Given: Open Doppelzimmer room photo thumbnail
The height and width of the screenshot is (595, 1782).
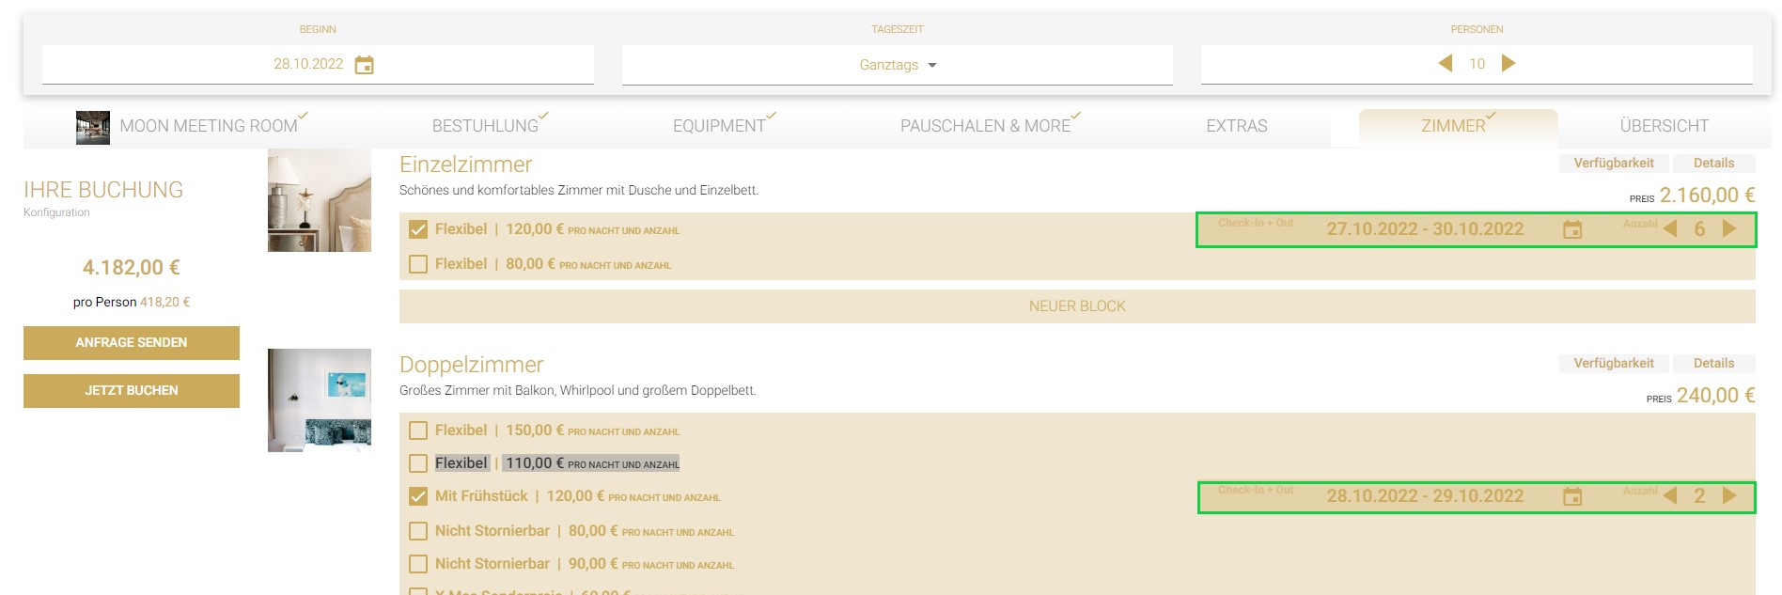Looking at the screenshot, I should pos(320,400).
